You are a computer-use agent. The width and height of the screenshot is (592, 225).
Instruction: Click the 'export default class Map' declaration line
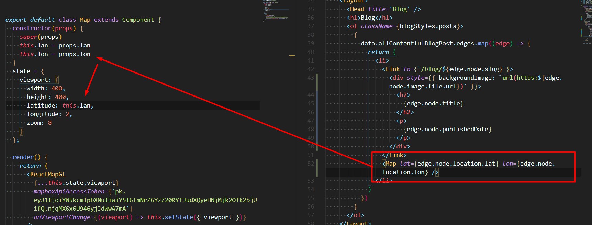pyautogui.click(x=83, y=20)
